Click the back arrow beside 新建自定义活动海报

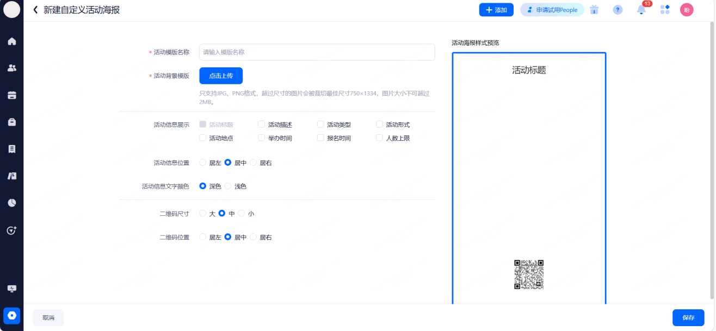coord(36,10)
